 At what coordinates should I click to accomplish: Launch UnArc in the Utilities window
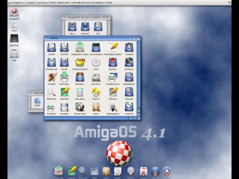pyautogui.click(x=96, y=107)
